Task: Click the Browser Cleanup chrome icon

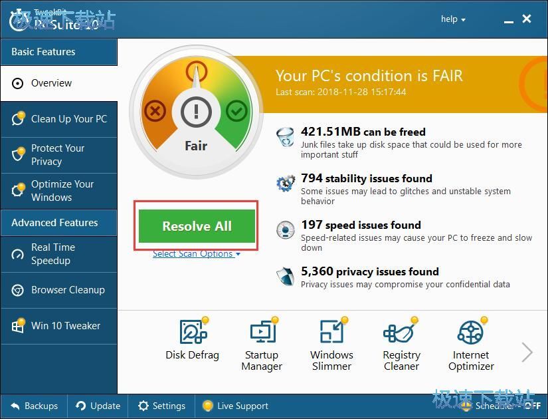Action: (17, 290)
